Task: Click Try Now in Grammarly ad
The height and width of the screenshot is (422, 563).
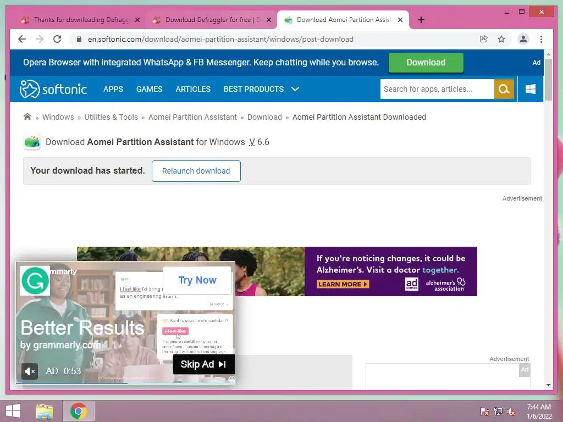Action: coord(197,280)
